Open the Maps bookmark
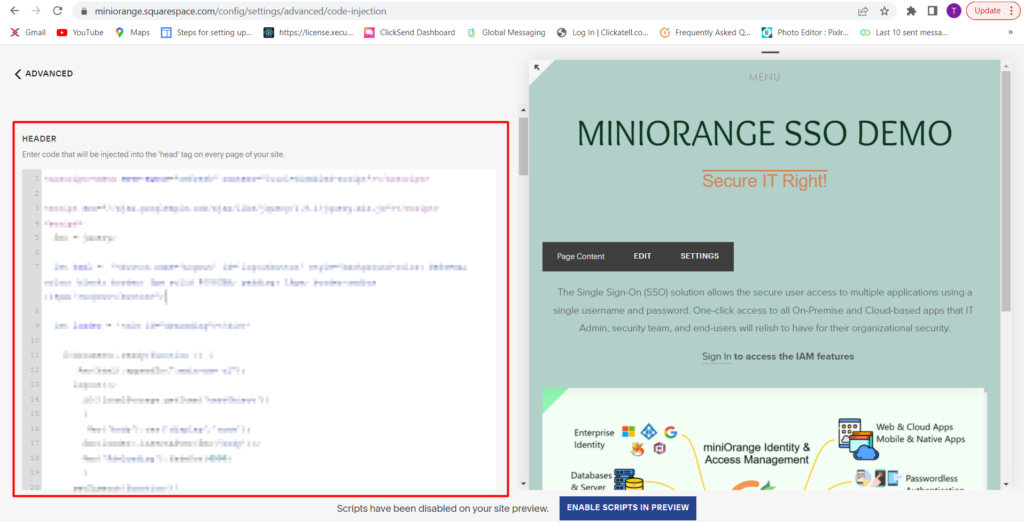This screenshot has height=522, width=1024. (131, 32)
